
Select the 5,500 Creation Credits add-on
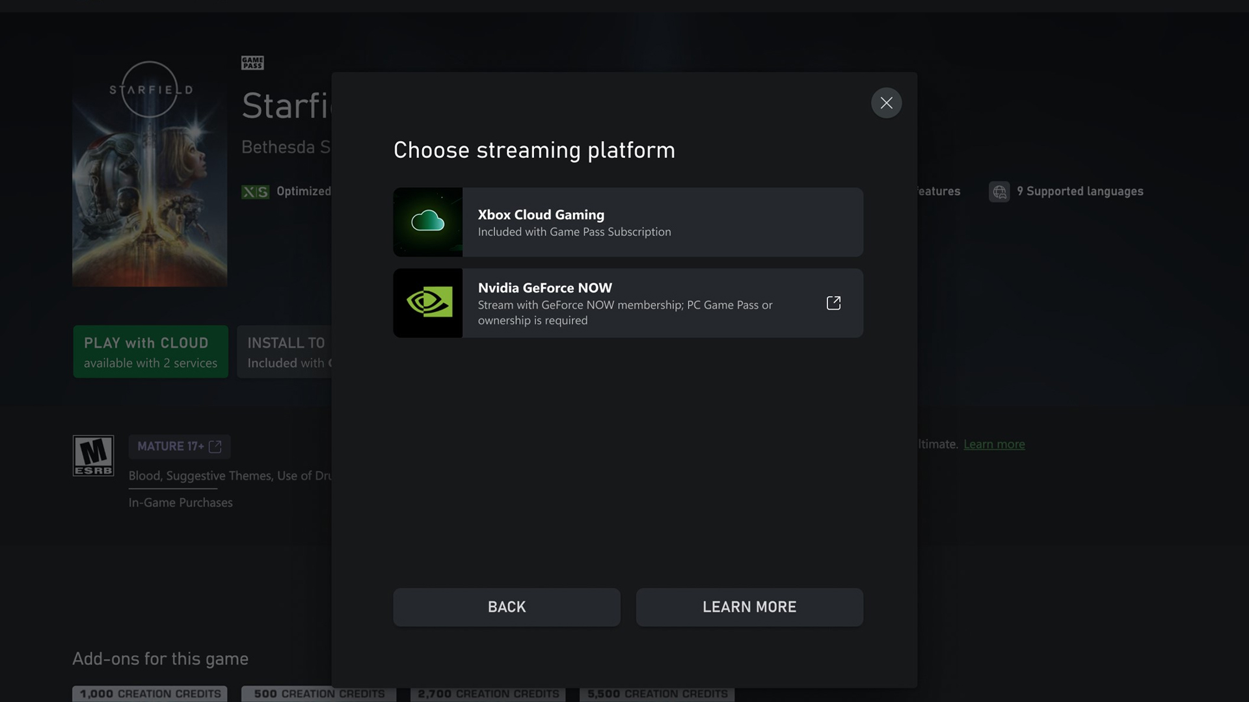657,694
